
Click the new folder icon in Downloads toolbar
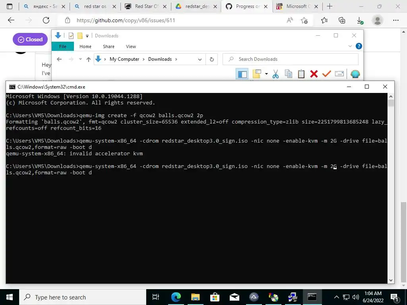pos(257,74)
